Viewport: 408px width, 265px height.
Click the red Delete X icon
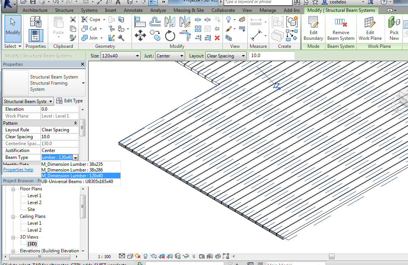(x=217, y=38)
